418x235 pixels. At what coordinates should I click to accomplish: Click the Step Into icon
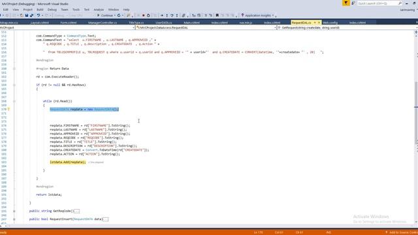[x=167, y=16]
